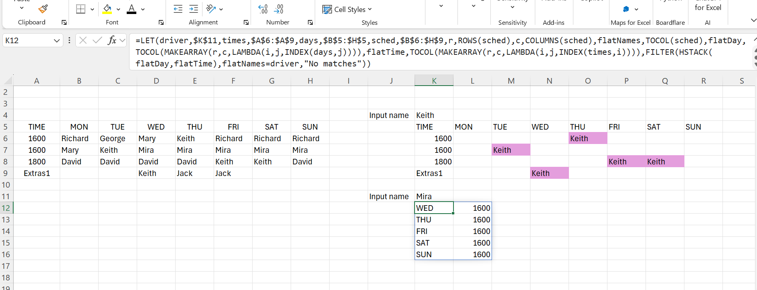The height and width of the screenshot is (290, 757).
Task: Open the Alignment settings dialog launcher
Action: [x=246, y=22]
